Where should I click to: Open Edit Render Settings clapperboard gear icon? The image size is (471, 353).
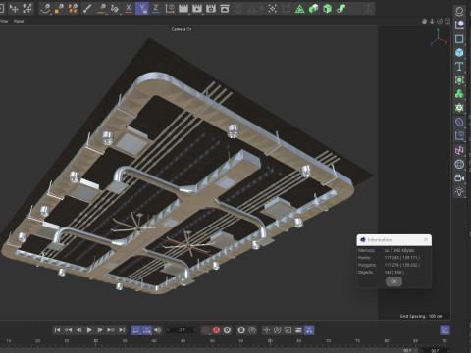point(211,8)
